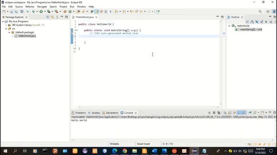Open Google Chrome from the taskbar
The image size is (277, 155).
[x=125, y=151]
